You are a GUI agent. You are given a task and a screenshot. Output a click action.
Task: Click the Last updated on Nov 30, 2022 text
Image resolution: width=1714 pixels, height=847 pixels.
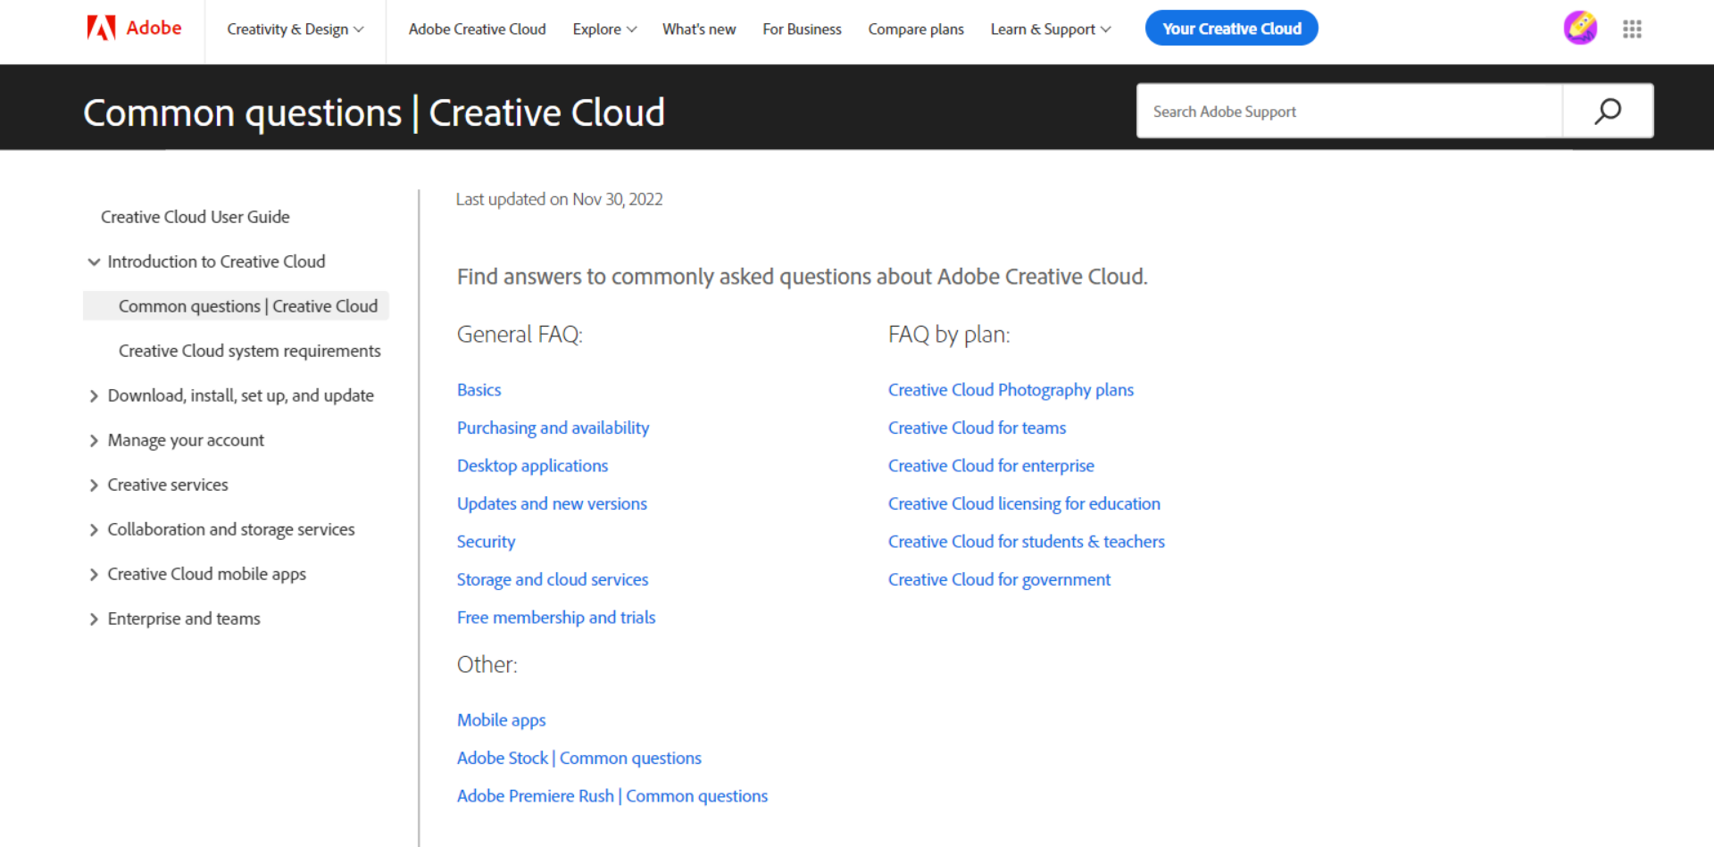(x=559, y=199)
